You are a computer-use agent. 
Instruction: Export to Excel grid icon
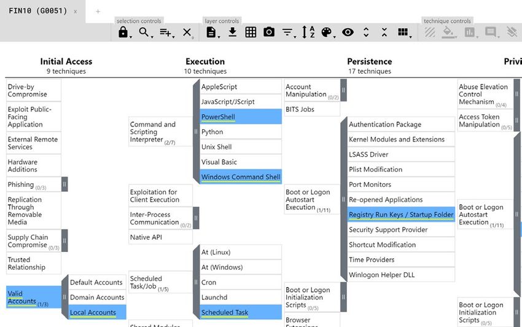pyautogui.click(x=251, y=33)
